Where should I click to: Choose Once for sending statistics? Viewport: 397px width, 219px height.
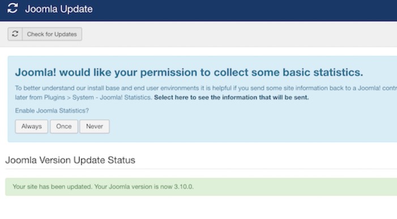(x=64, y=126)
